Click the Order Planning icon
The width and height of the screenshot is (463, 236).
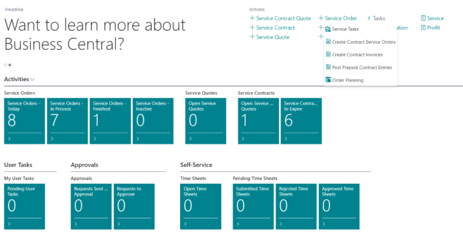(x=327, y=80)
